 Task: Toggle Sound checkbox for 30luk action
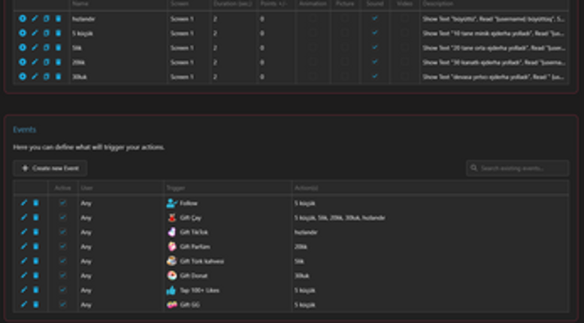(375, 77)
